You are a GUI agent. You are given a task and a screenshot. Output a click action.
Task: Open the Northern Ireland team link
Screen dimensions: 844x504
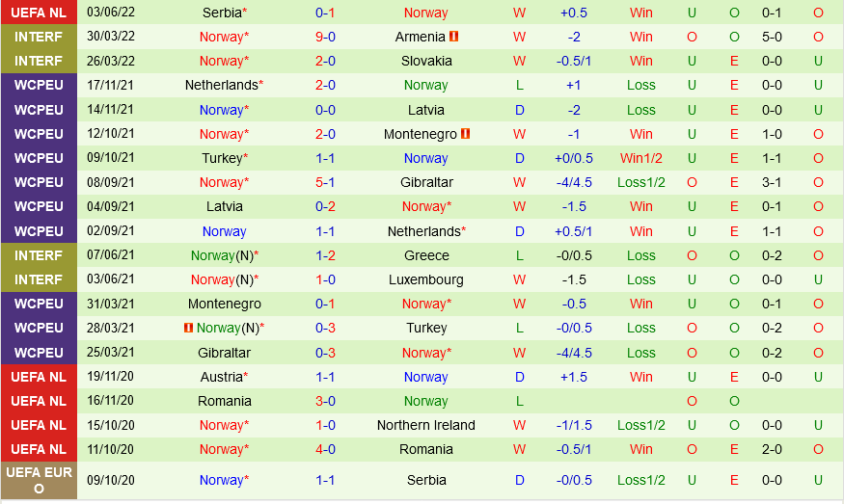pyautogui.click(x=426, y=425)
